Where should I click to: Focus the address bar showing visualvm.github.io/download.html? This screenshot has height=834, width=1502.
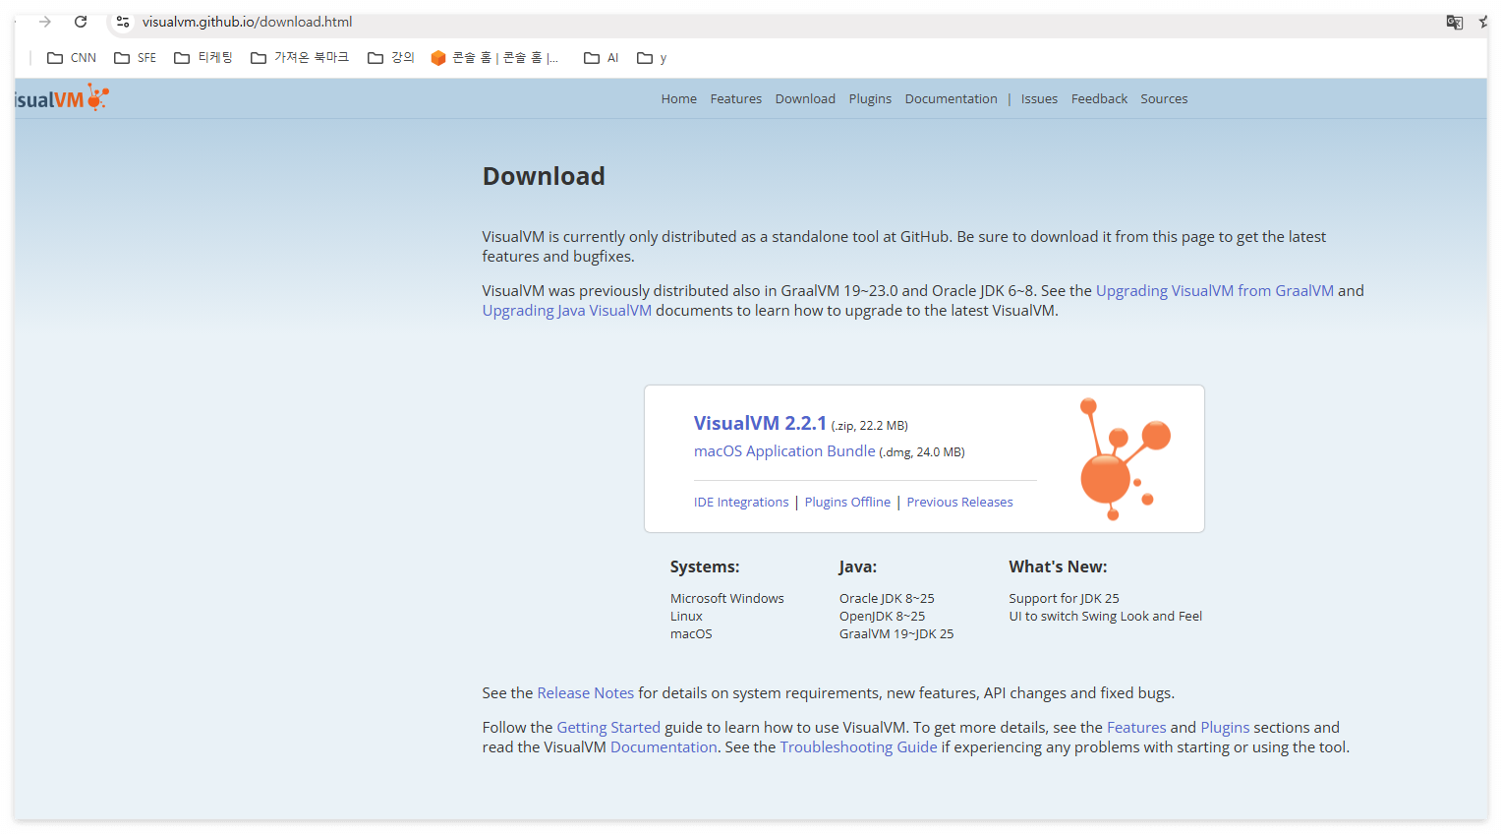pos(248,22)
